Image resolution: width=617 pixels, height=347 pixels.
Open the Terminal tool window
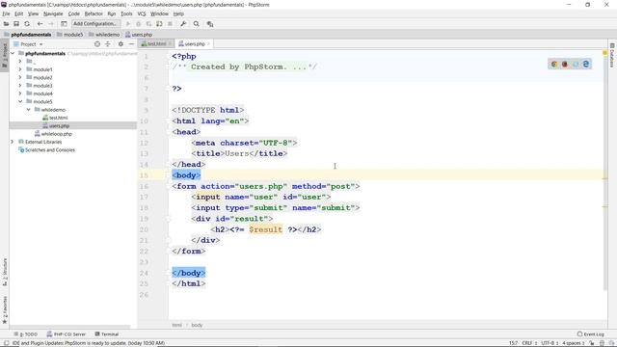click(x=107, y=334)
